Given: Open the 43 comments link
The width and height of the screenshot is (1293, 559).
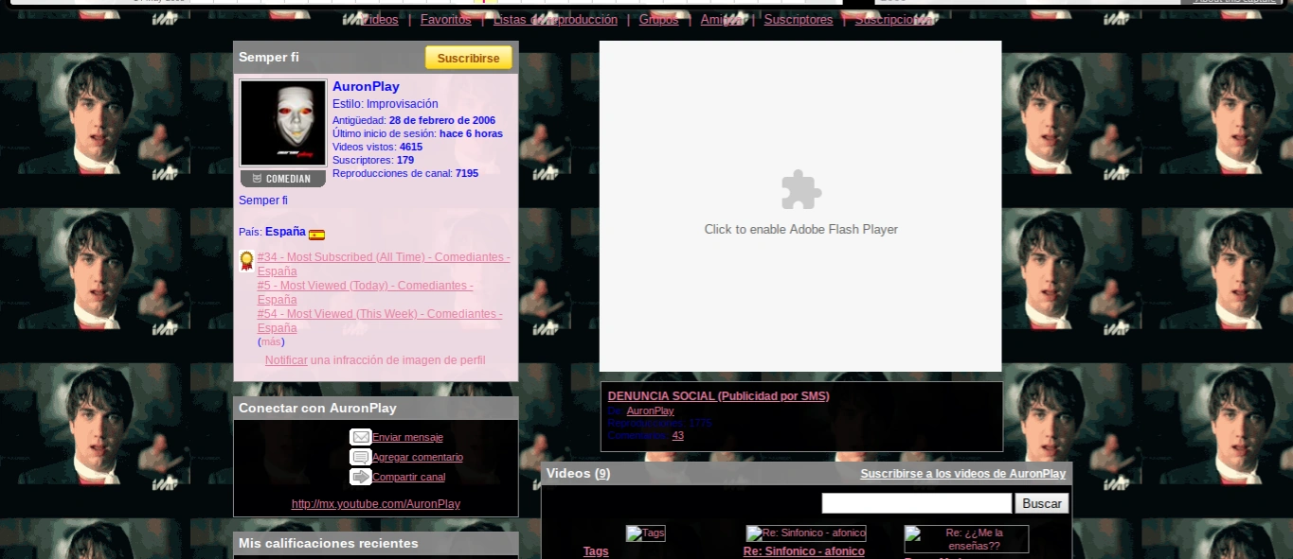Looking at the screenshot, I should (677, 435).
